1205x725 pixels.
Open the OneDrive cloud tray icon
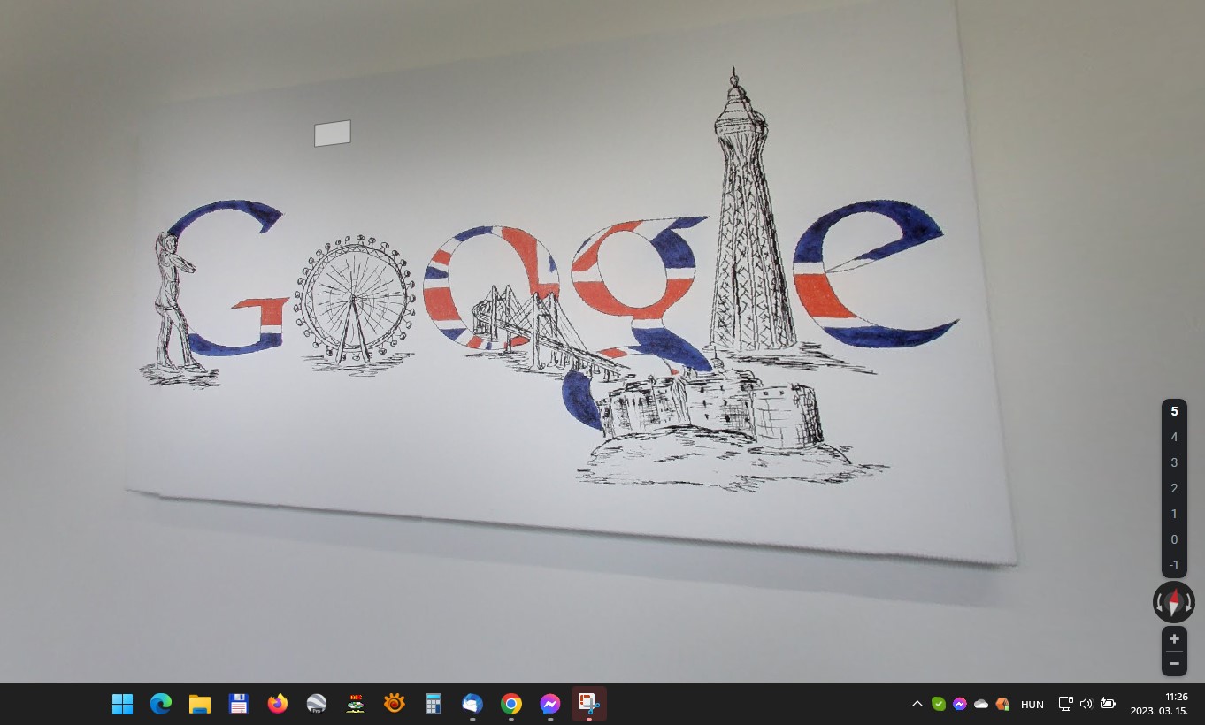981,704
